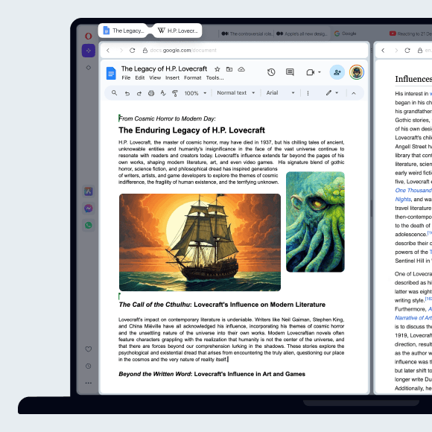Open WhatsApp in the Opera sidebar
Screen dimensions: 432x432
[x=89, y=226]
